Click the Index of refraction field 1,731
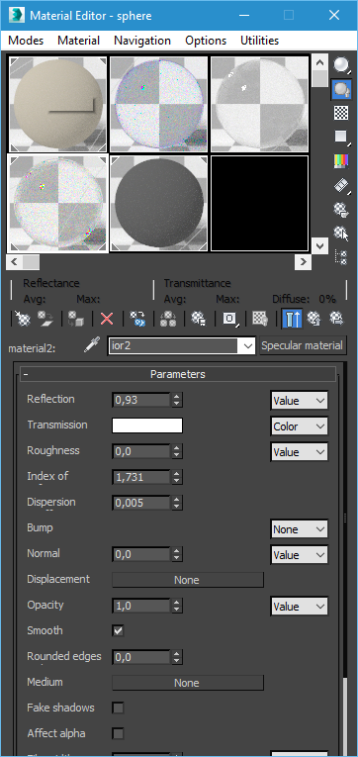358x757 pixels. tap(140, 478)
